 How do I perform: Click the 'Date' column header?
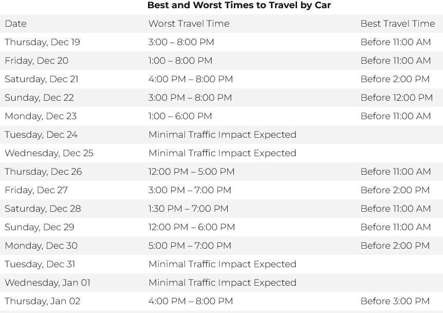15,24
